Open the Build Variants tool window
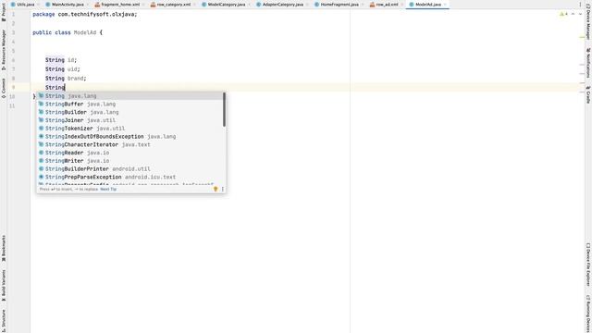The width and height of the screenshot is (592, 333). [4, 285]
